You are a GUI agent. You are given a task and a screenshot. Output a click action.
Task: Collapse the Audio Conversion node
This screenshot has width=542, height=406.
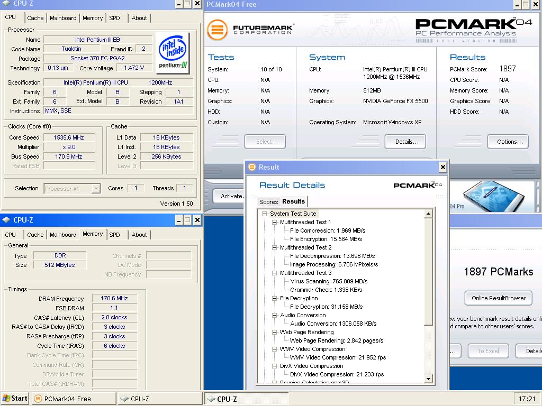275,315
